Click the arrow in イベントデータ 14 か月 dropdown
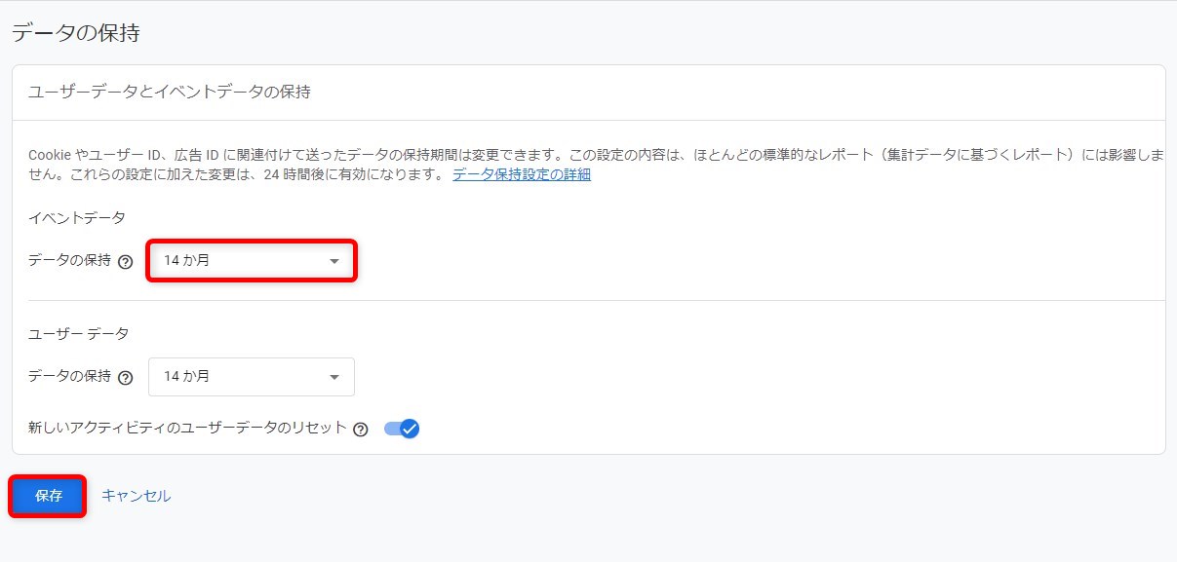The image size is (1177, 562). click(334, 261)
